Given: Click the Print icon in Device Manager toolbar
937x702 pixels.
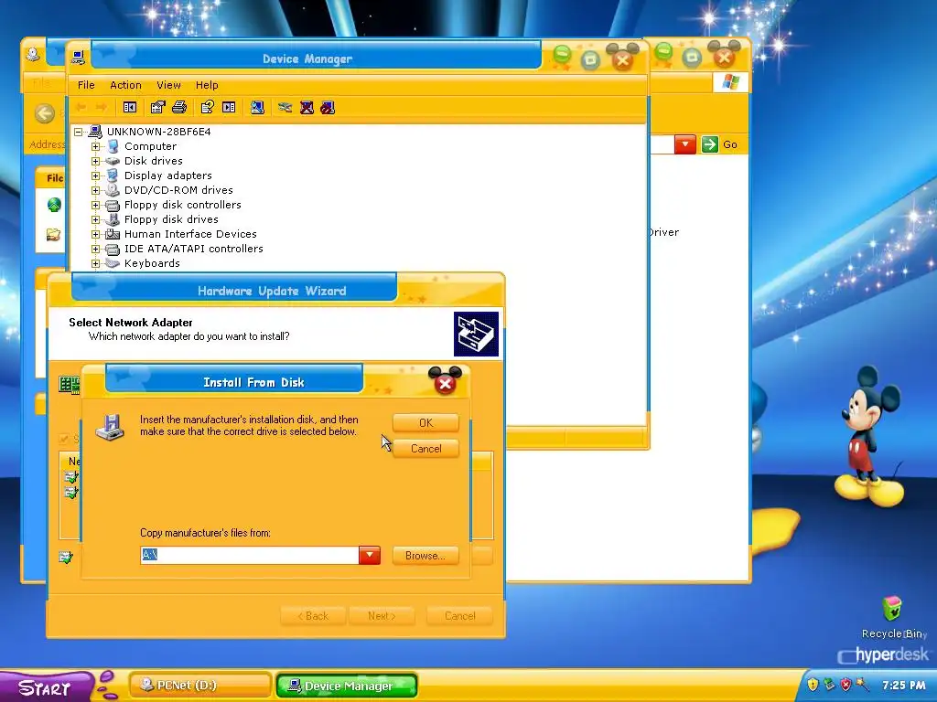Looking at the screenshot, I should [179, 108].
